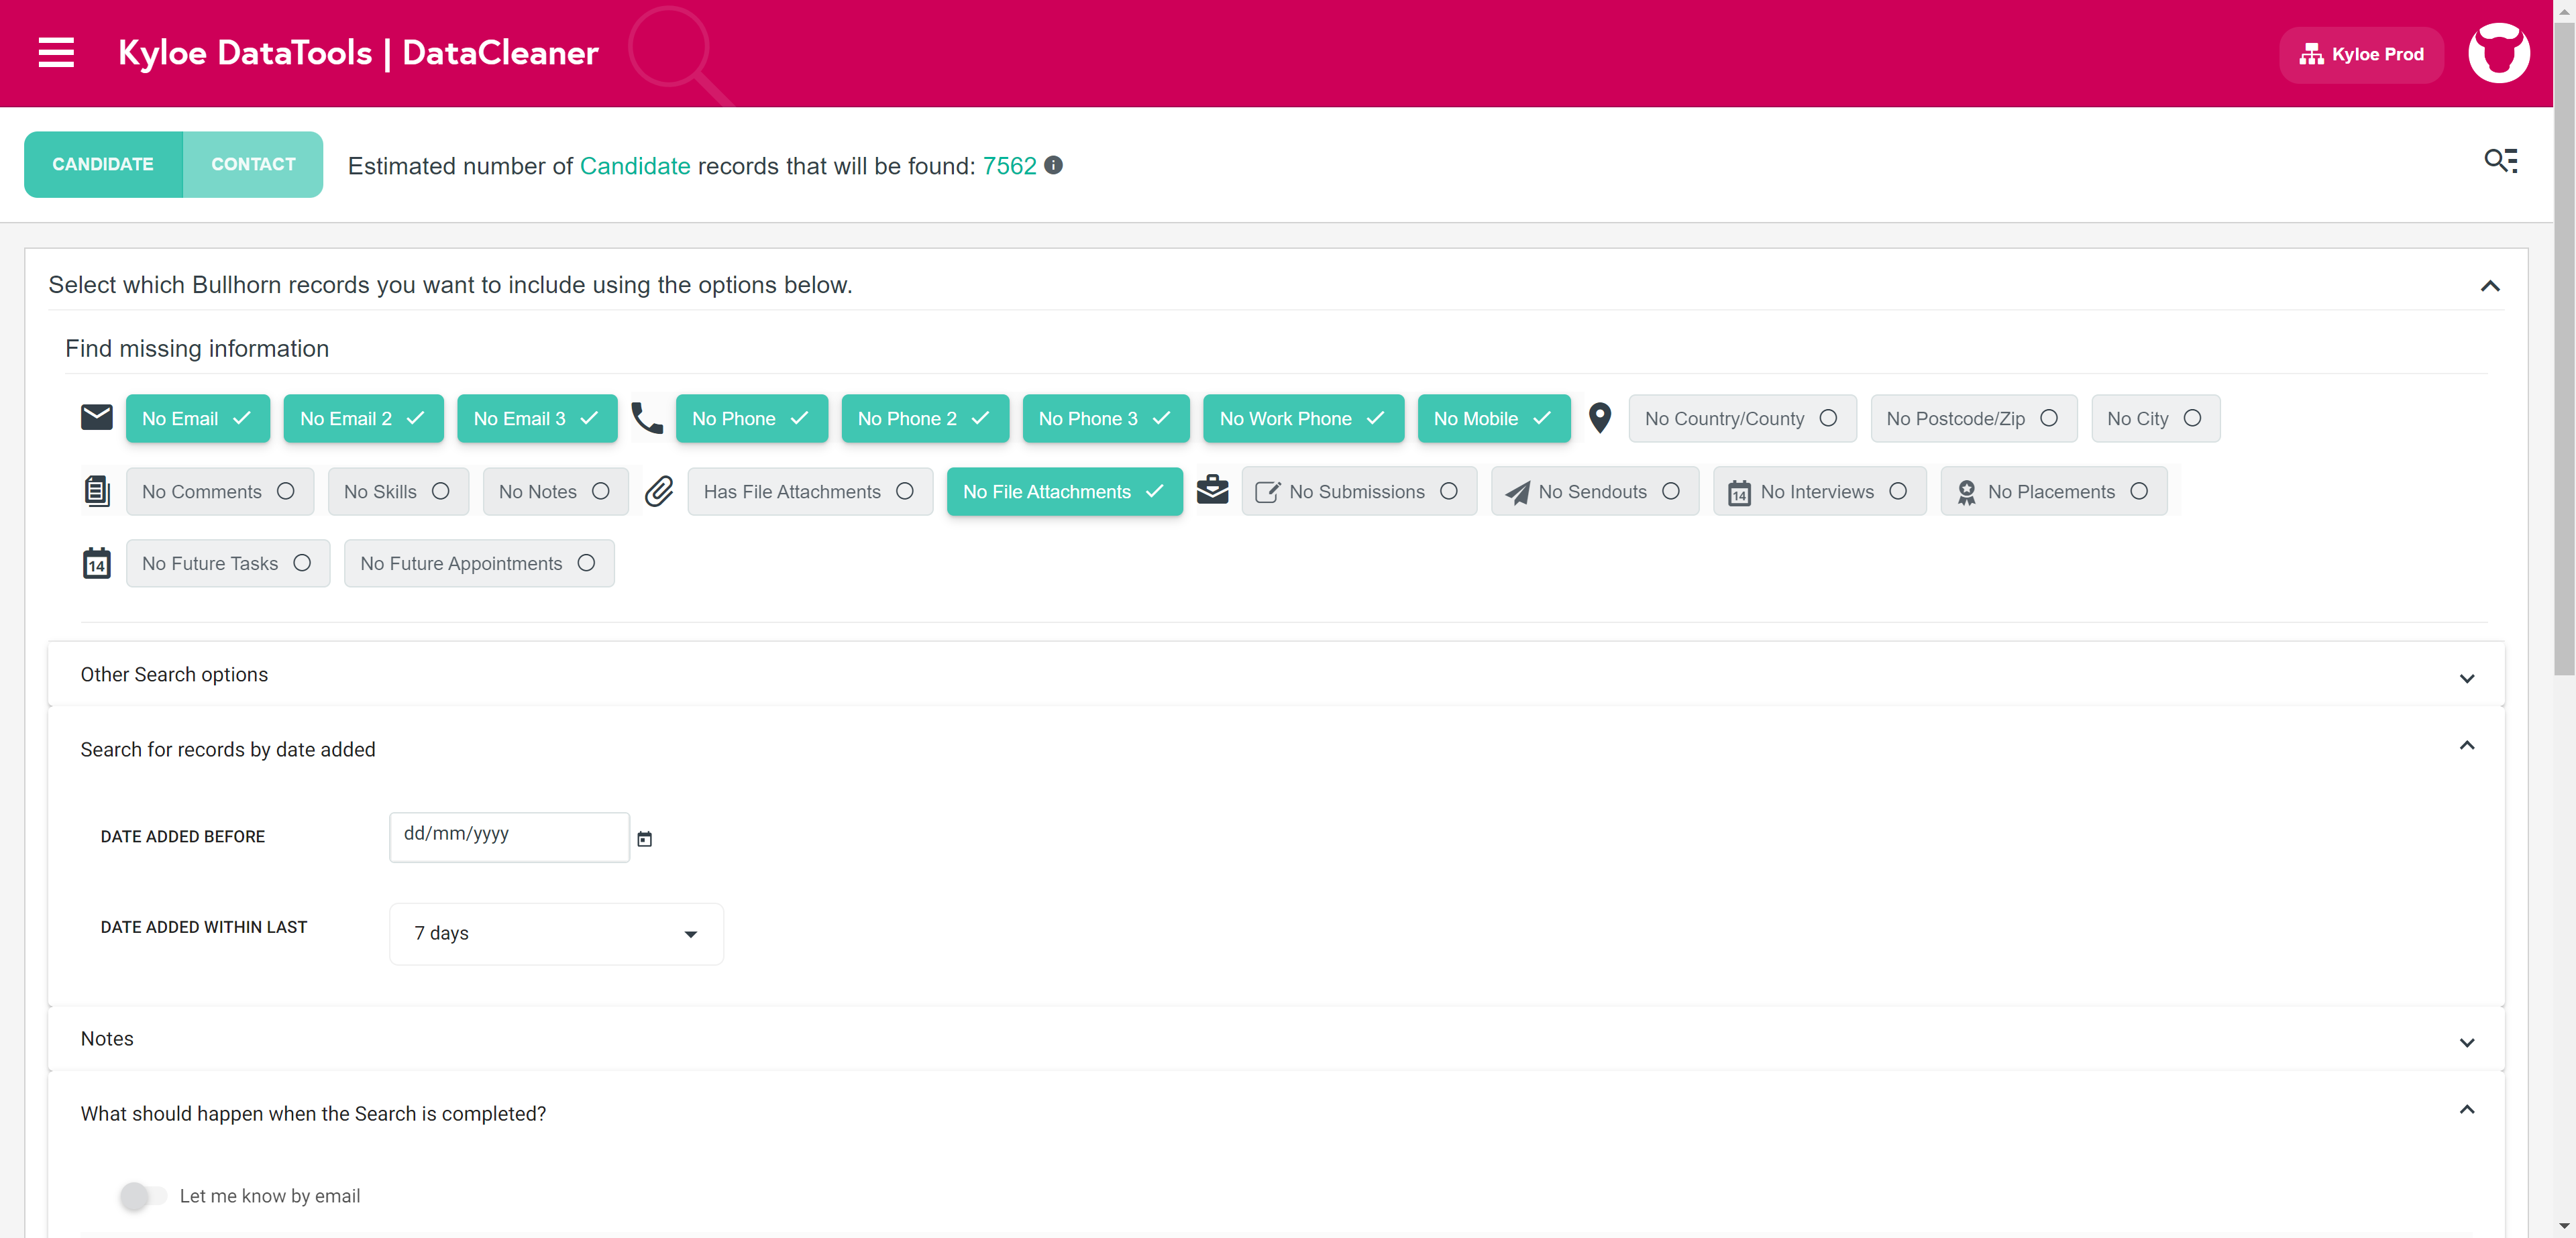
Task: Toggle off the No Email 2 filter
Action: point(363,418)
